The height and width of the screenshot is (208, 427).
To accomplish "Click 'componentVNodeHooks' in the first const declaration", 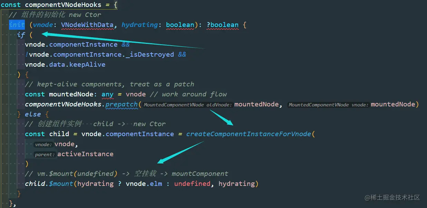I will 63,5.
